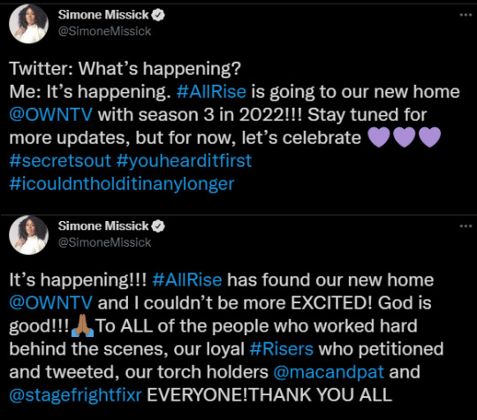Open the #youhearditfirst hashtag

(x=184, y=161)
